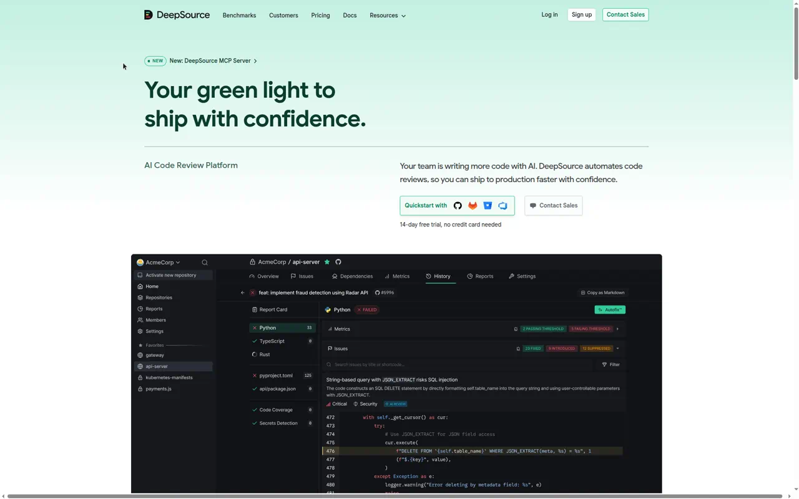Screen dimensions: 799x499
Task: Click the lock icon beside kubernetes-manifests
Action: pos(140,377)
